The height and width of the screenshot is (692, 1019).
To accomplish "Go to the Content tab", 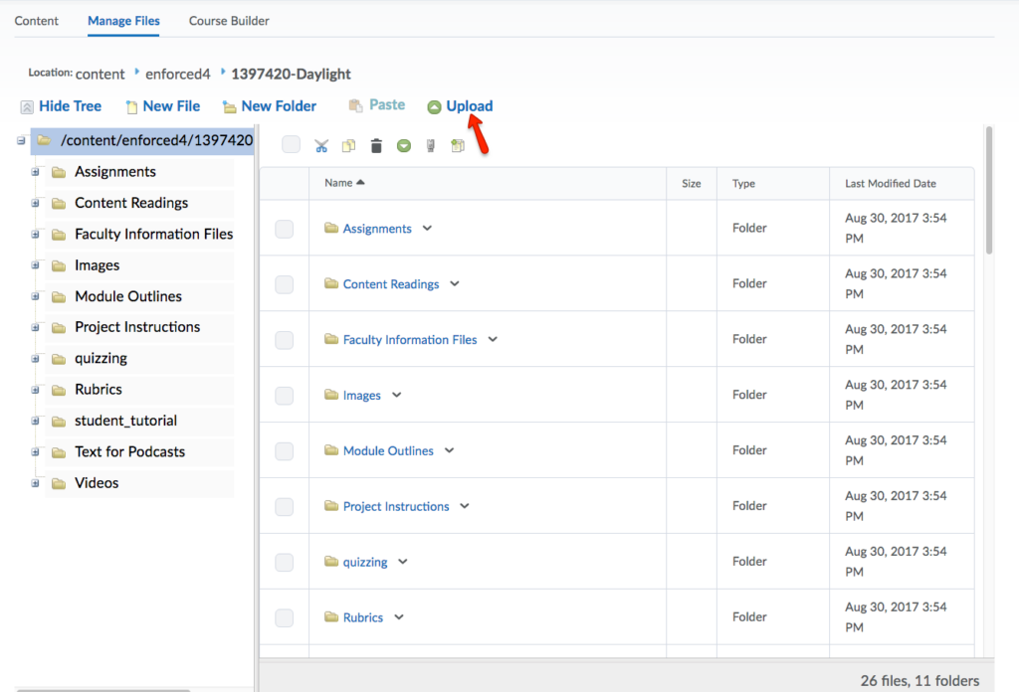I will [x=37, y=21].
